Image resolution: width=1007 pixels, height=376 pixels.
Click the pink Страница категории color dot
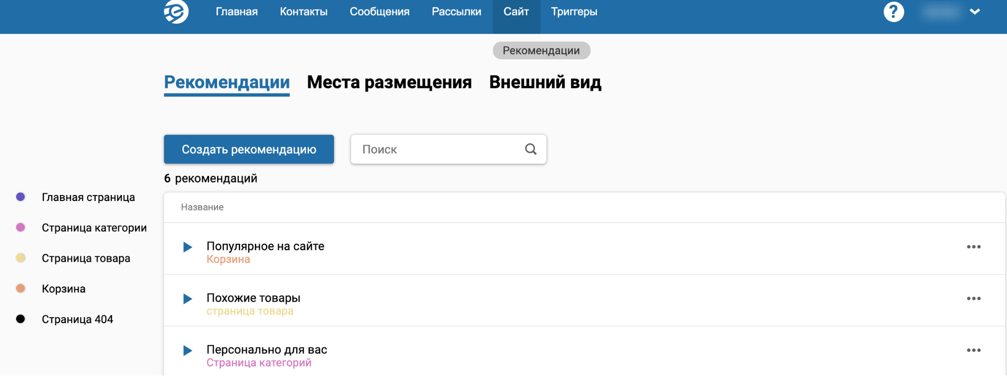[x=21, y=227]
